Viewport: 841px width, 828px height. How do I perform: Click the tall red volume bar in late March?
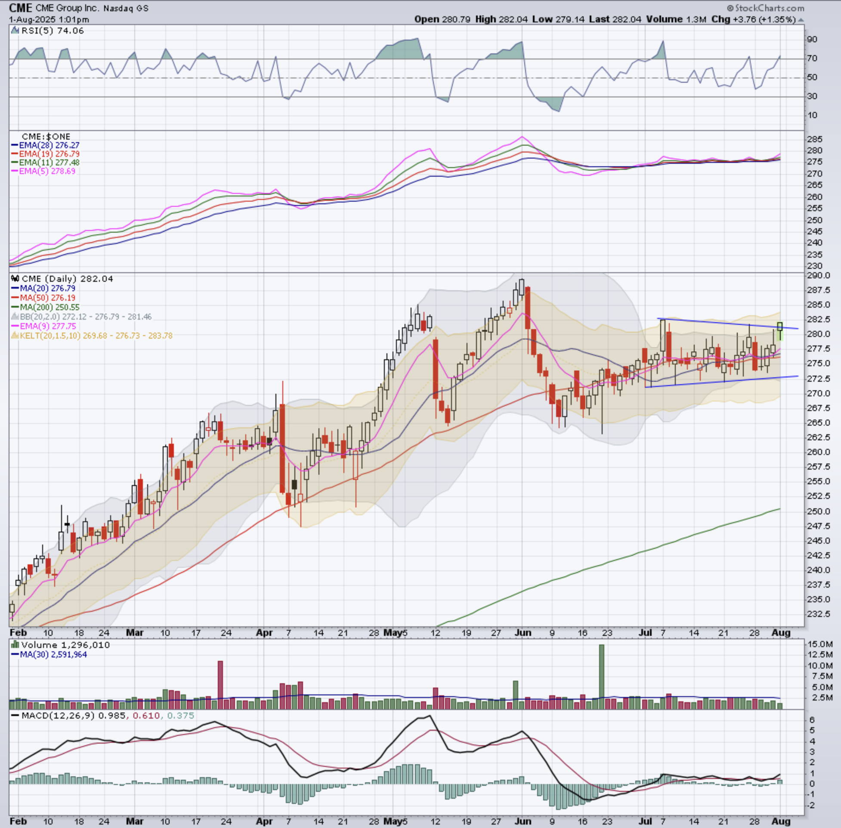[220, 685]
